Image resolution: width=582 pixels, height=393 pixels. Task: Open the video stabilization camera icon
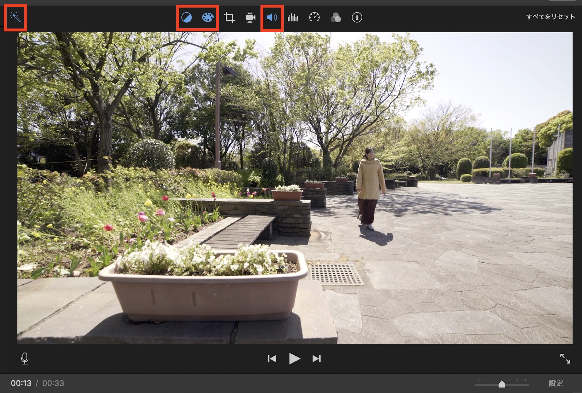click(x=251, y=17)
